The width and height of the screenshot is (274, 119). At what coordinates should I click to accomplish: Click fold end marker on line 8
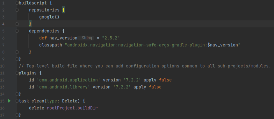(x=17, y=52)
